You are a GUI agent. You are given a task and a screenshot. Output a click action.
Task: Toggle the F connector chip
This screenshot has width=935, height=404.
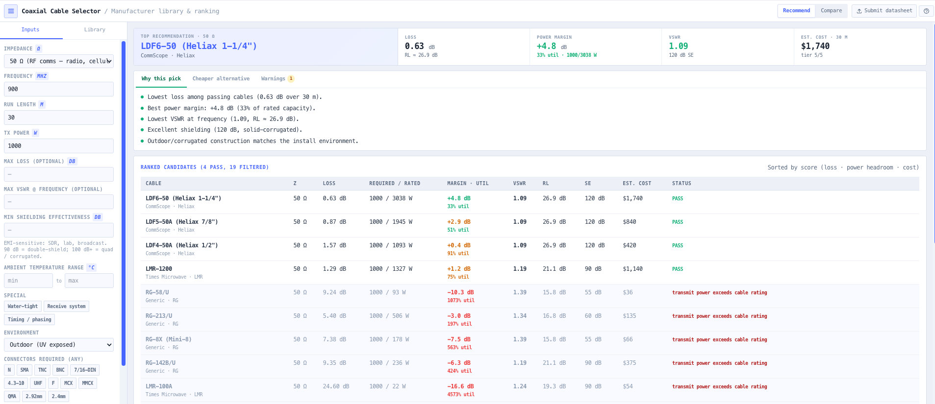tap(53, 383)
